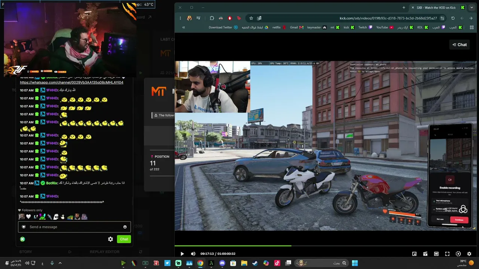Open the Replay Editor tab in background window
The height and width of the screenshot is (269, 479).
[x=104, y=252]
